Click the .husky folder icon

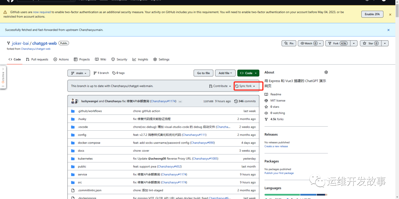[73, 119]
